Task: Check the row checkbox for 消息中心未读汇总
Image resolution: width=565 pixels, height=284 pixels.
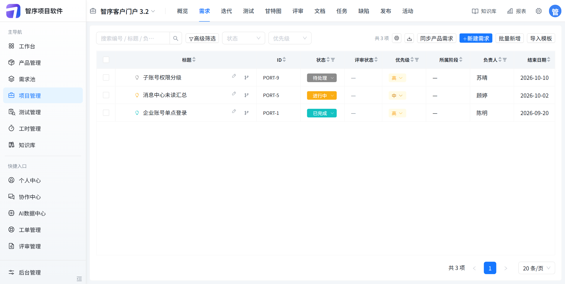Action: [x=106, y=95]
